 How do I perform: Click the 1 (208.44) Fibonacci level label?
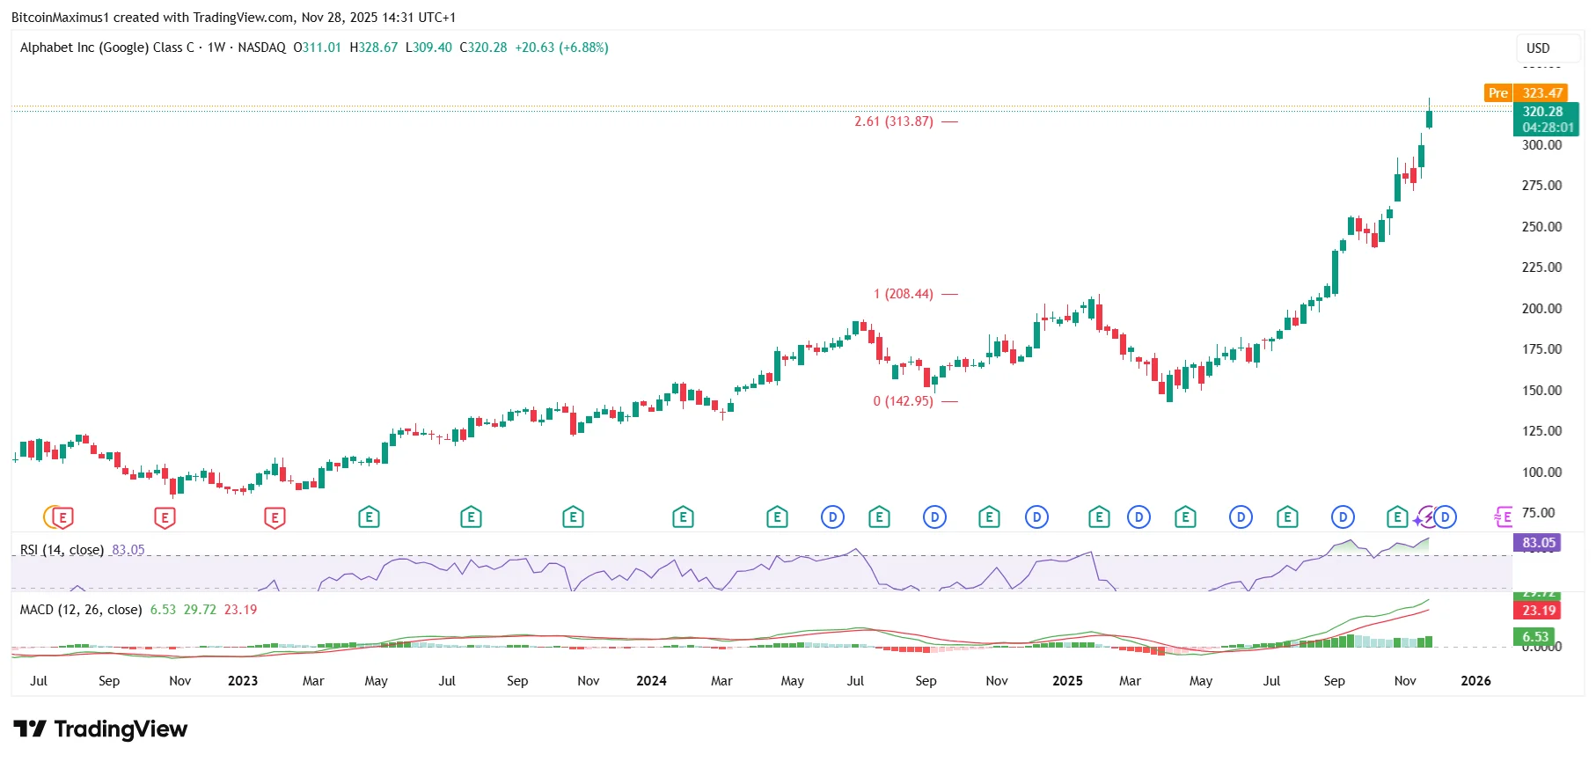[904, 294]
